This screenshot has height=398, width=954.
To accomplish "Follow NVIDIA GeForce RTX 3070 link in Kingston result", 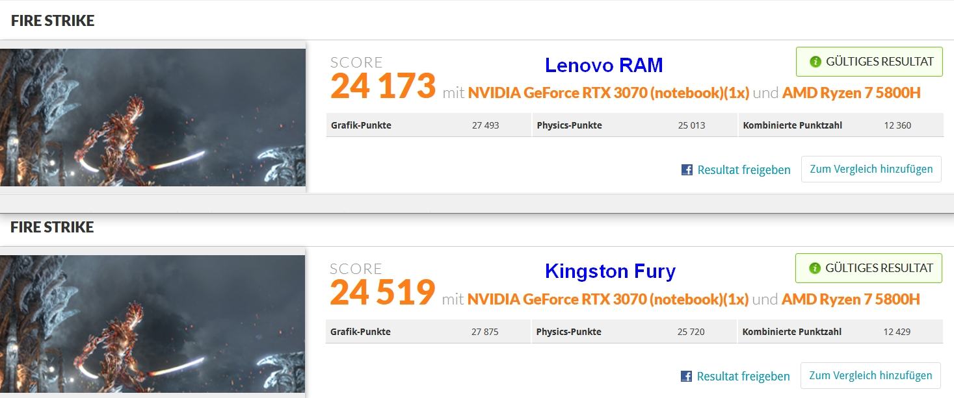I will pyautogui.click(x=608, y=299).
